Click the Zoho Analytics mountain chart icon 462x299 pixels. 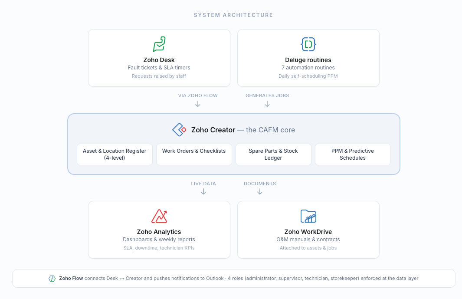pos(159,216)
